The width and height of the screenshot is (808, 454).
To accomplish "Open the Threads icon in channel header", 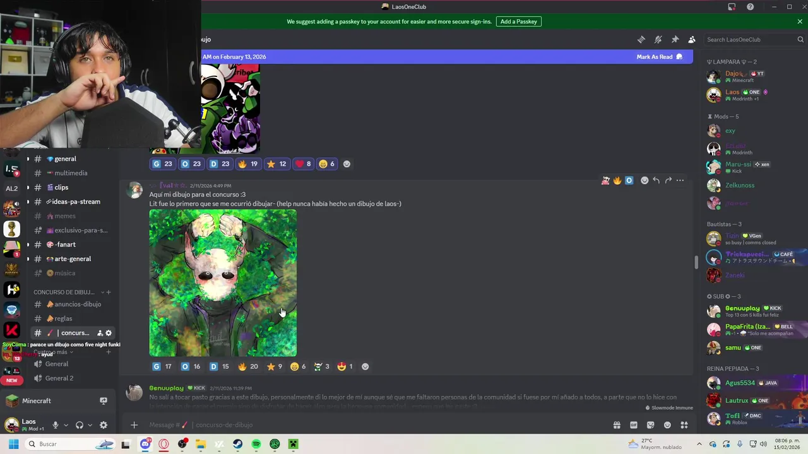I will (641, 39).
